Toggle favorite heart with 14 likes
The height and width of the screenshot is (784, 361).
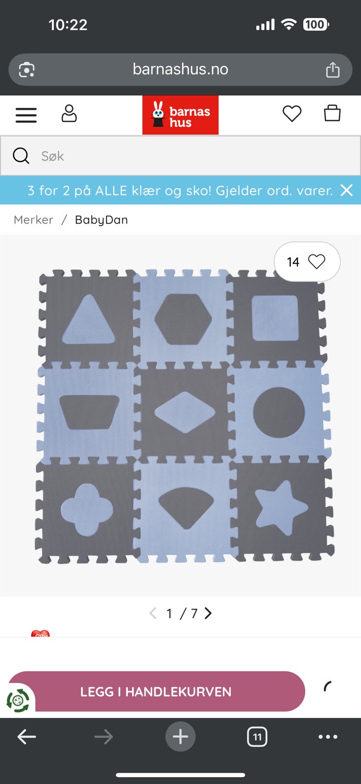click(307, 262)
